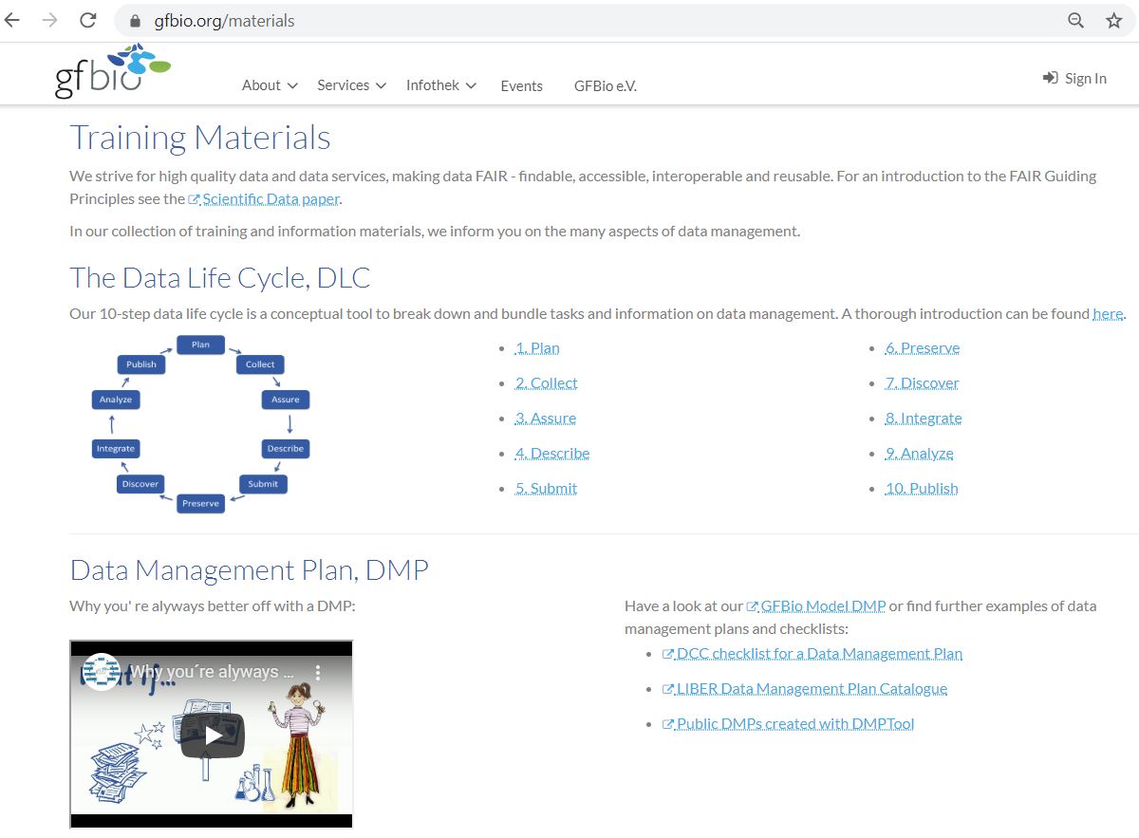Open the GFBio Model DMP link

pyautogui.click(x=815, y=605)
